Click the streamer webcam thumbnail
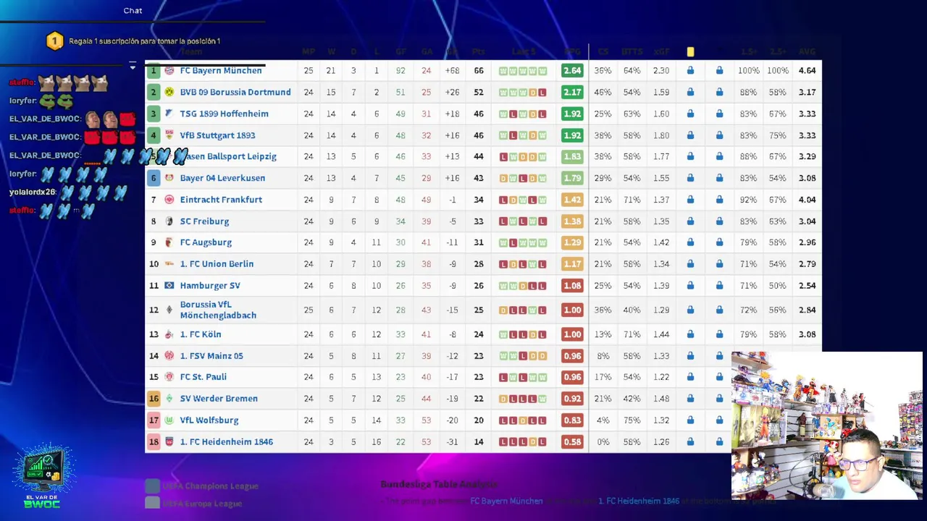927x521 pixels. coord(827,426)
